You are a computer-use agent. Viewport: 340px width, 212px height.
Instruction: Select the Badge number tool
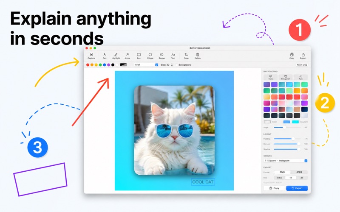coord(162,56)
